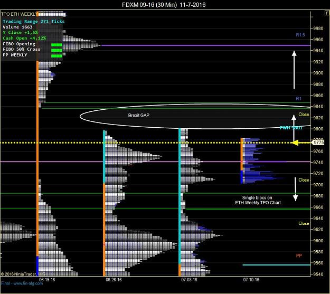Viewport: 330px width, 294px height.
Task: Select the yellow dotted line at 9775
Action: coord(155,143)
